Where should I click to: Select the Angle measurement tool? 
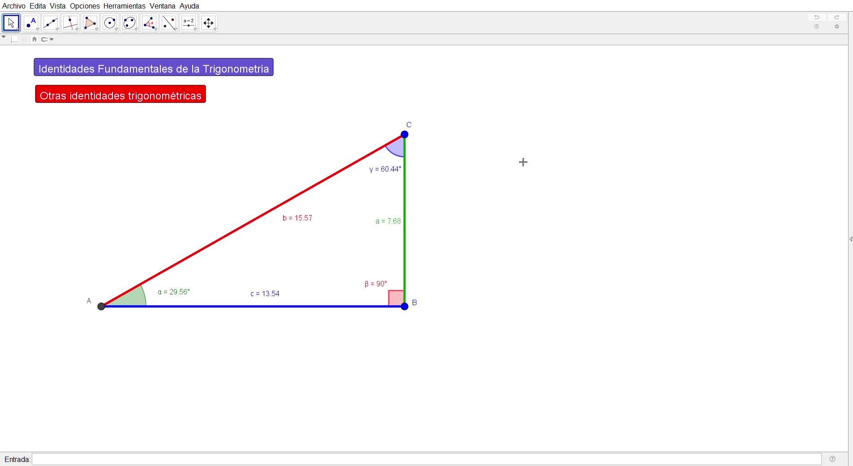pos(149,23)
